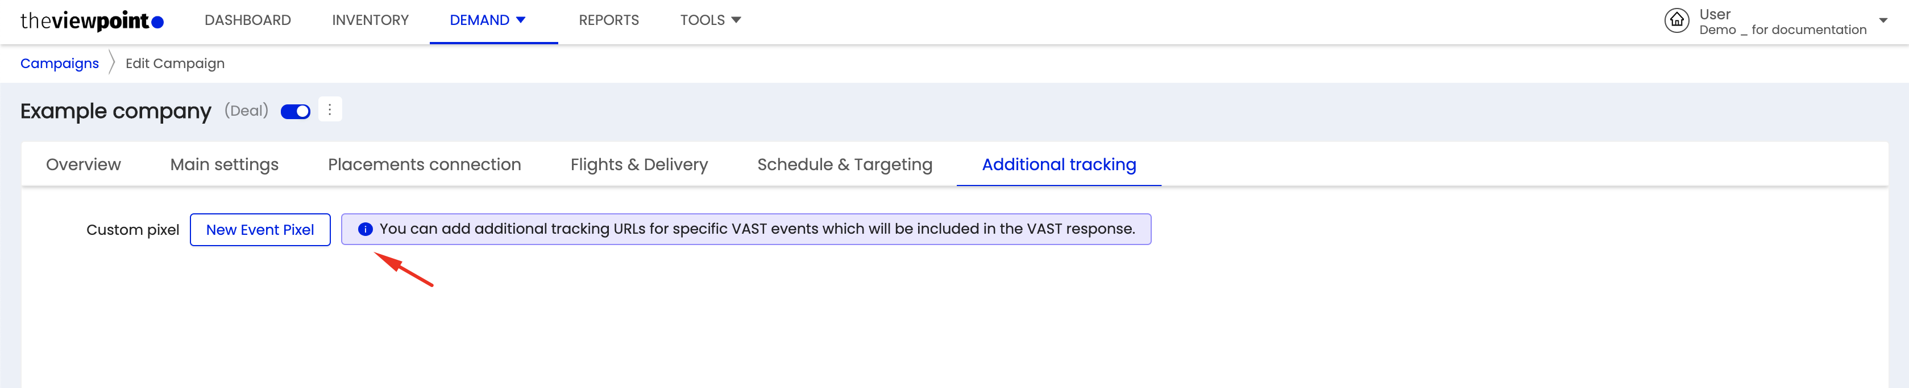Open the Schedule & Targeting tab
Screen dimensions: 1909x388
(x=845, y=164)
